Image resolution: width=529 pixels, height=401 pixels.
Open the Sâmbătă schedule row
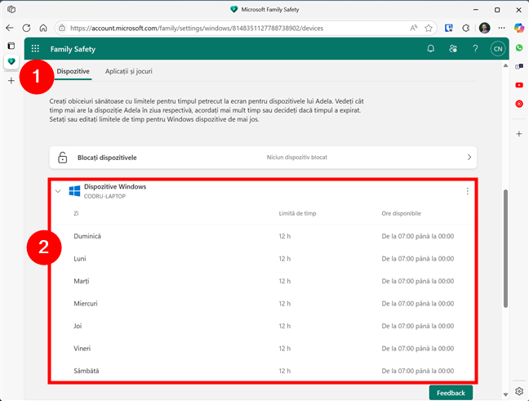(263, 371)
